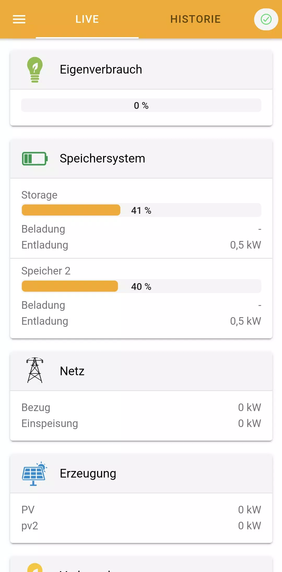
Task: Click the power pylon Netz icon
Action: point(35,371)
